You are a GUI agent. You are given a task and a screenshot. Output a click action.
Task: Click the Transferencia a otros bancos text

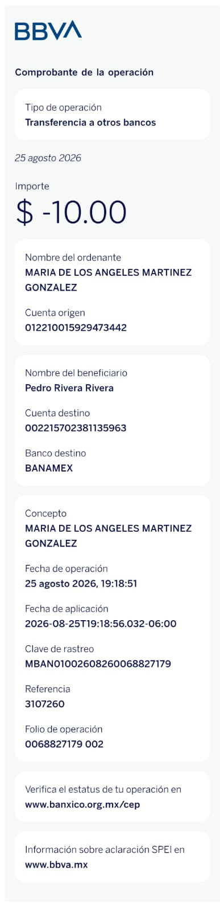[x=90, y=123]
